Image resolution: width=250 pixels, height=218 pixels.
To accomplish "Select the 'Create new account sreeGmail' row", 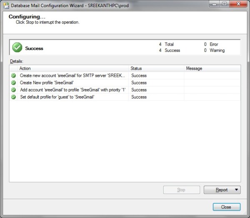I will coord(72,76).
